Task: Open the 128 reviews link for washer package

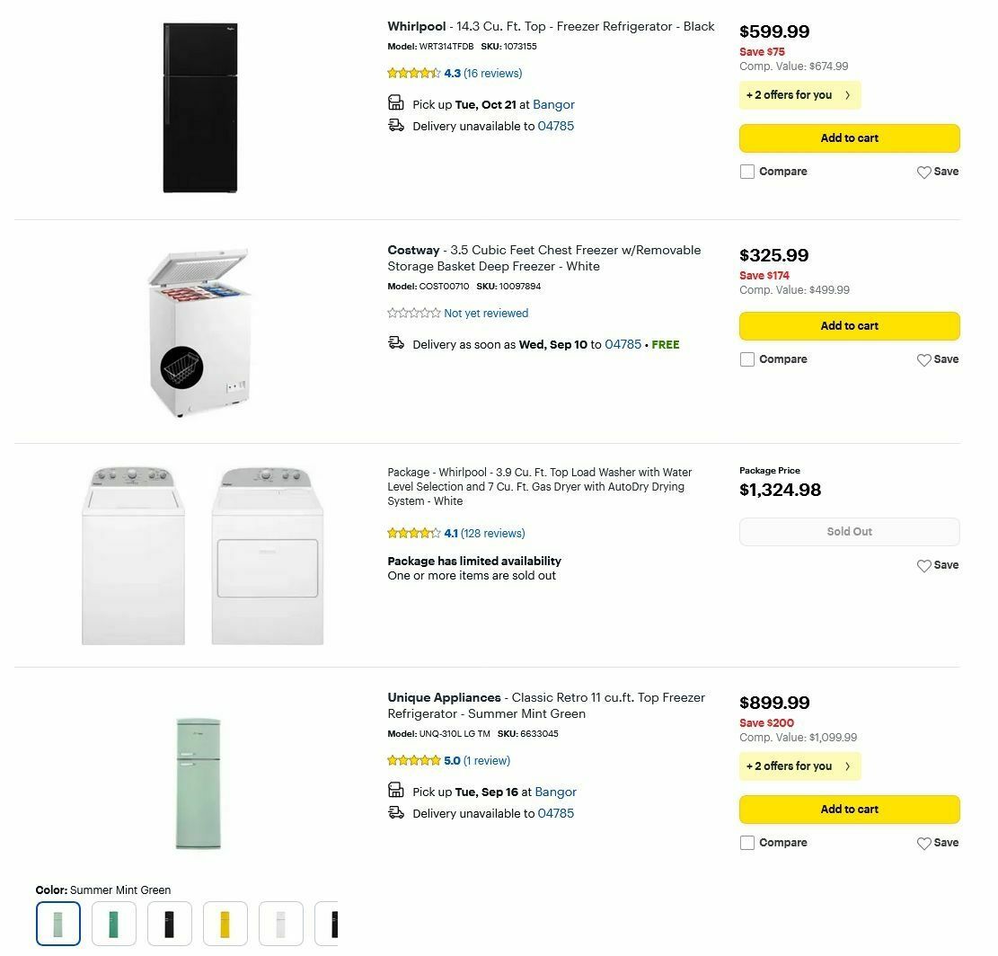Action: point(493,533)
